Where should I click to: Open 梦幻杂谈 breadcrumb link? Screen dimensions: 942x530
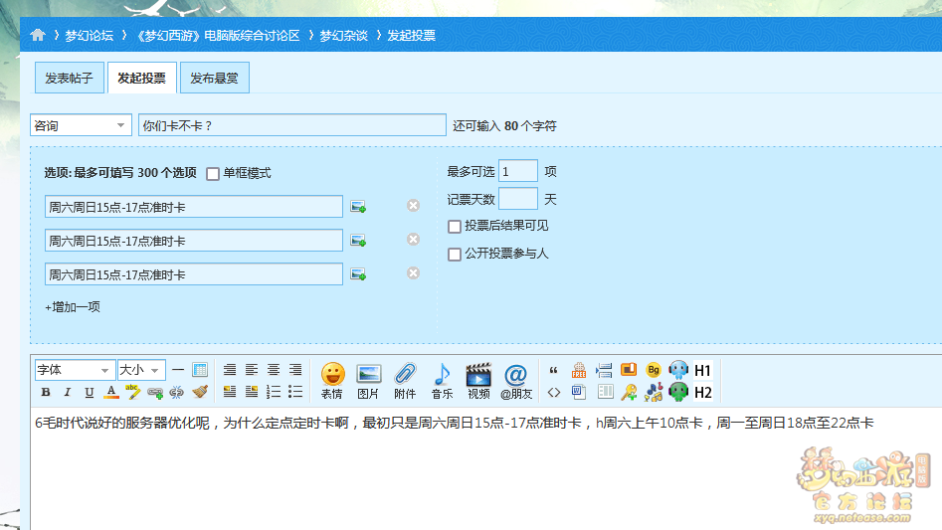343,36
